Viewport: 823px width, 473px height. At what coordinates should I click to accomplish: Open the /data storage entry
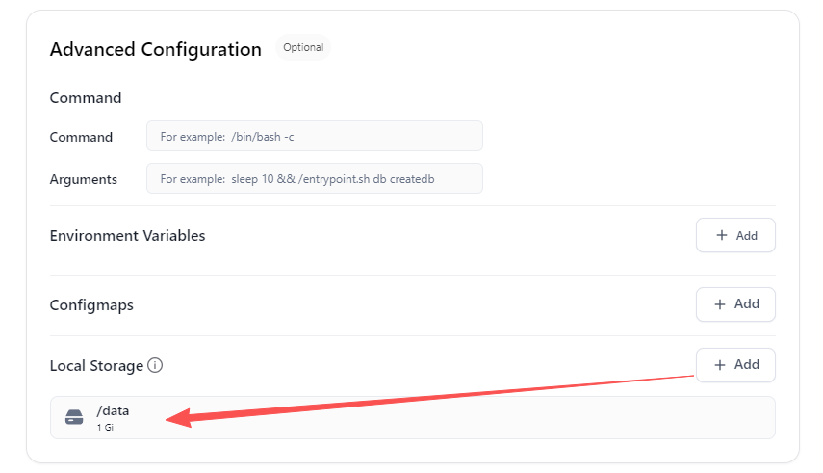[x=413, y=418]
